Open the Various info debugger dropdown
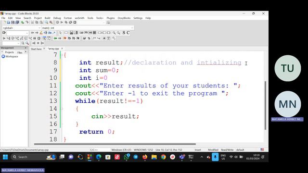The image size is (308, 173). (x=49, y=38)
